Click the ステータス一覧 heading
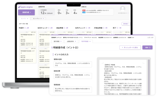Viewport: 157px width, 97px height. (x=23, y=24)
